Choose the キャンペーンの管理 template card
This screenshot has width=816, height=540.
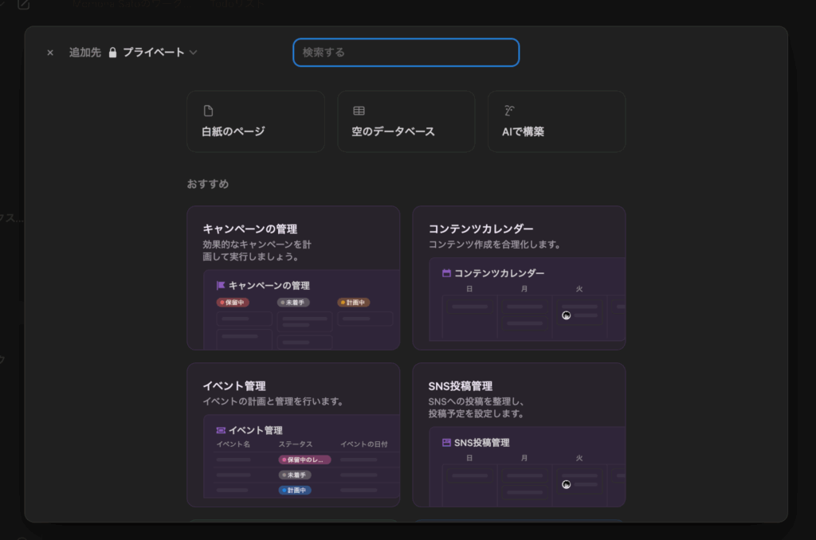tap(293, 239)
